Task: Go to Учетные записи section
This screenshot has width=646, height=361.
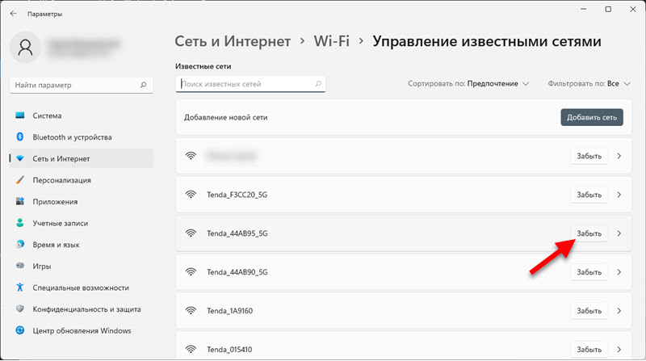Action: [x=60, y=223]
